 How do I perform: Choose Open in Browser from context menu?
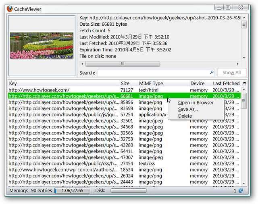(x=196, y=103)
